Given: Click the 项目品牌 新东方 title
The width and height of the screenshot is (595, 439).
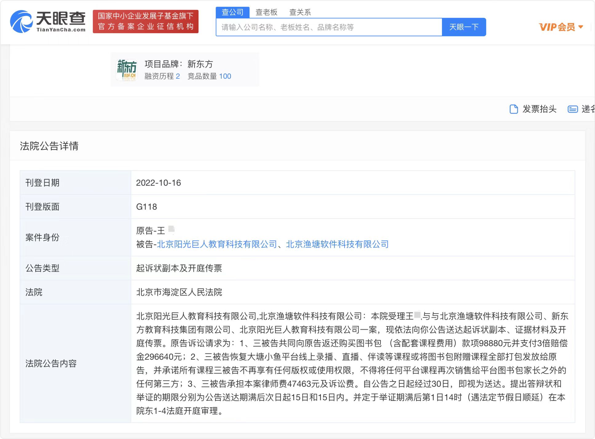Looking at the screenshot, I should click(x=179, y=64).
